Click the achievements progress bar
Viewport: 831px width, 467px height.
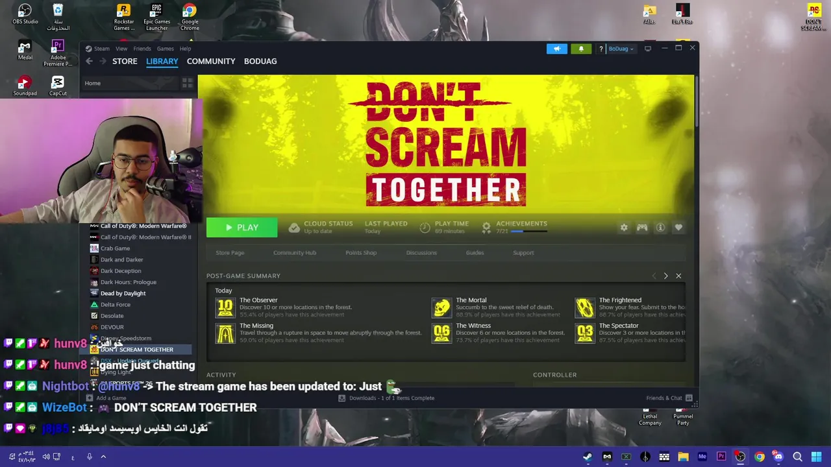pyautogui.click(x=529, y=232)
